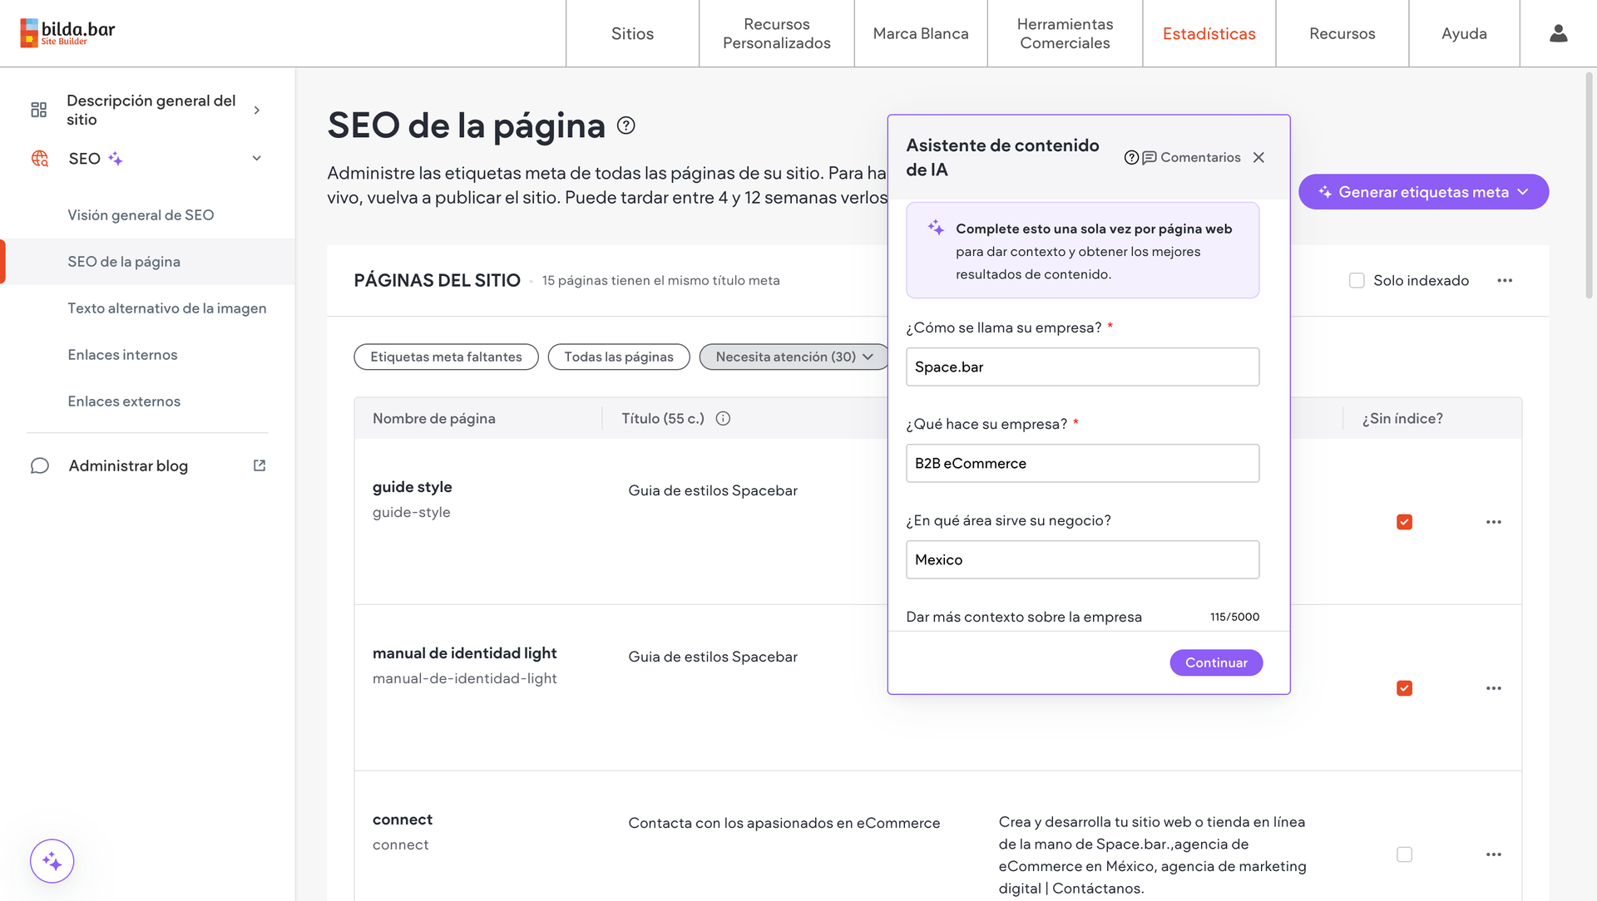This screenshot has width=1597, height=901.
Task: Click help icon next to SEO de la página
Action: tap(626, 126)
